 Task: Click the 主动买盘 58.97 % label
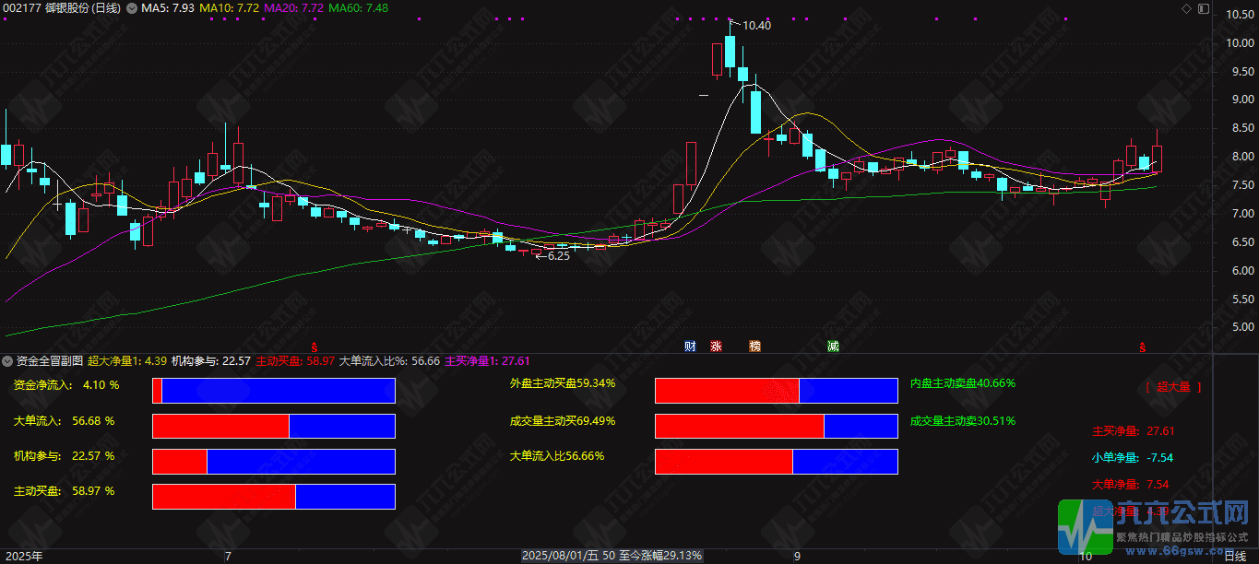point(64,491)
